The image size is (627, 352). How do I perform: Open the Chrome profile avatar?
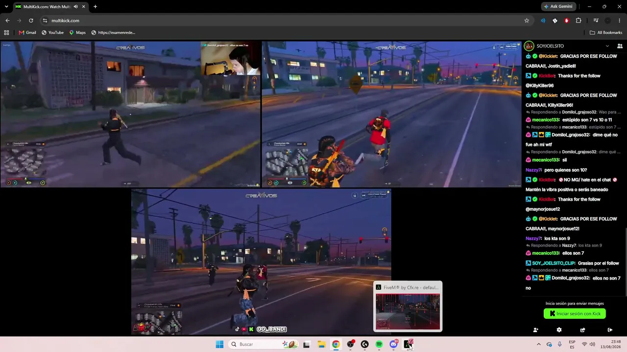tap(608, 21)
